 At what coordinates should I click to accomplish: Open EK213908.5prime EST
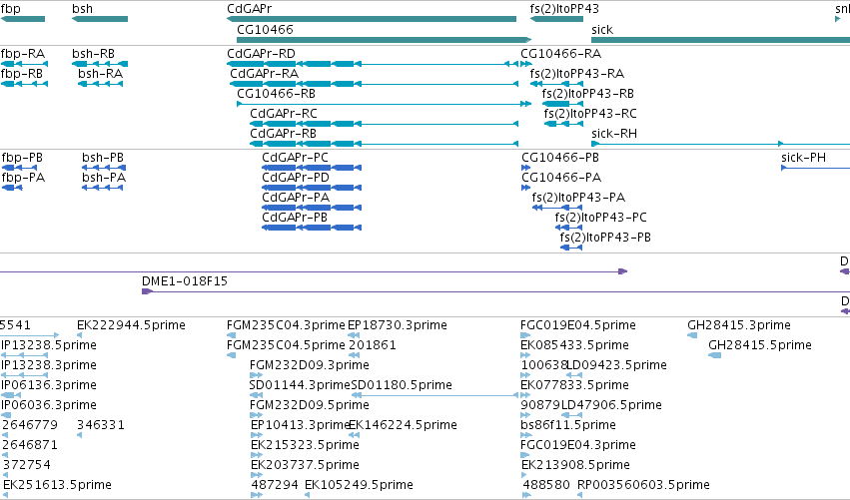(575, 465)
